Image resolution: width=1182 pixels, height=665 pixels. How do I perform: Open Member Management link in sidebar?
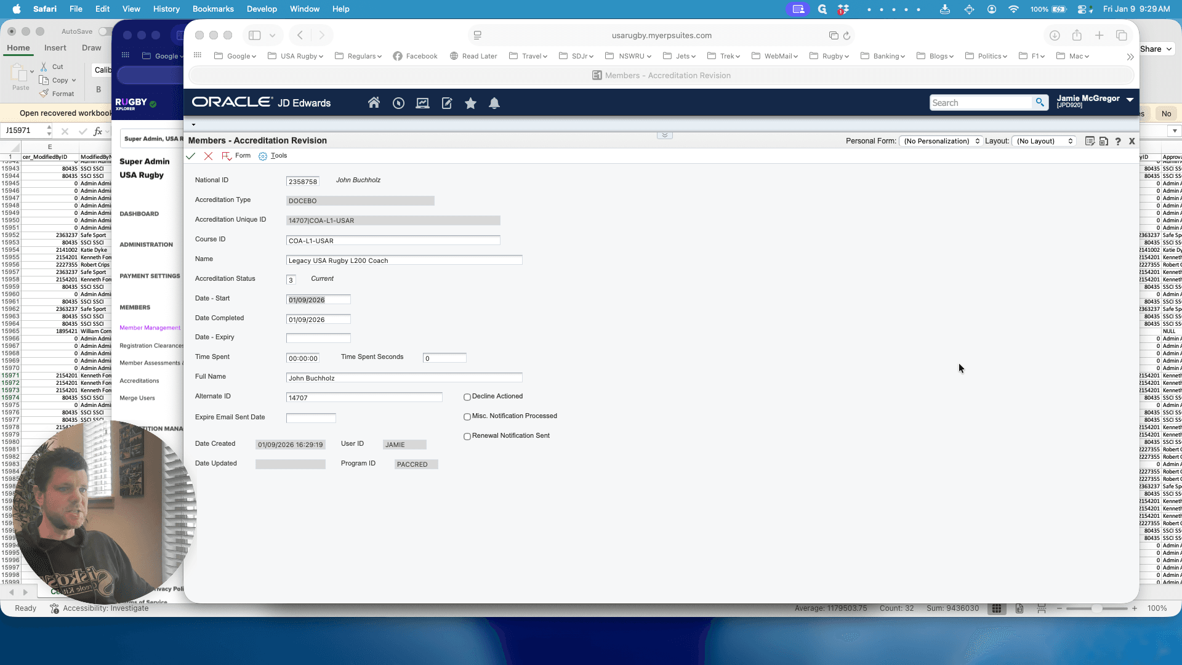[150, 328]
